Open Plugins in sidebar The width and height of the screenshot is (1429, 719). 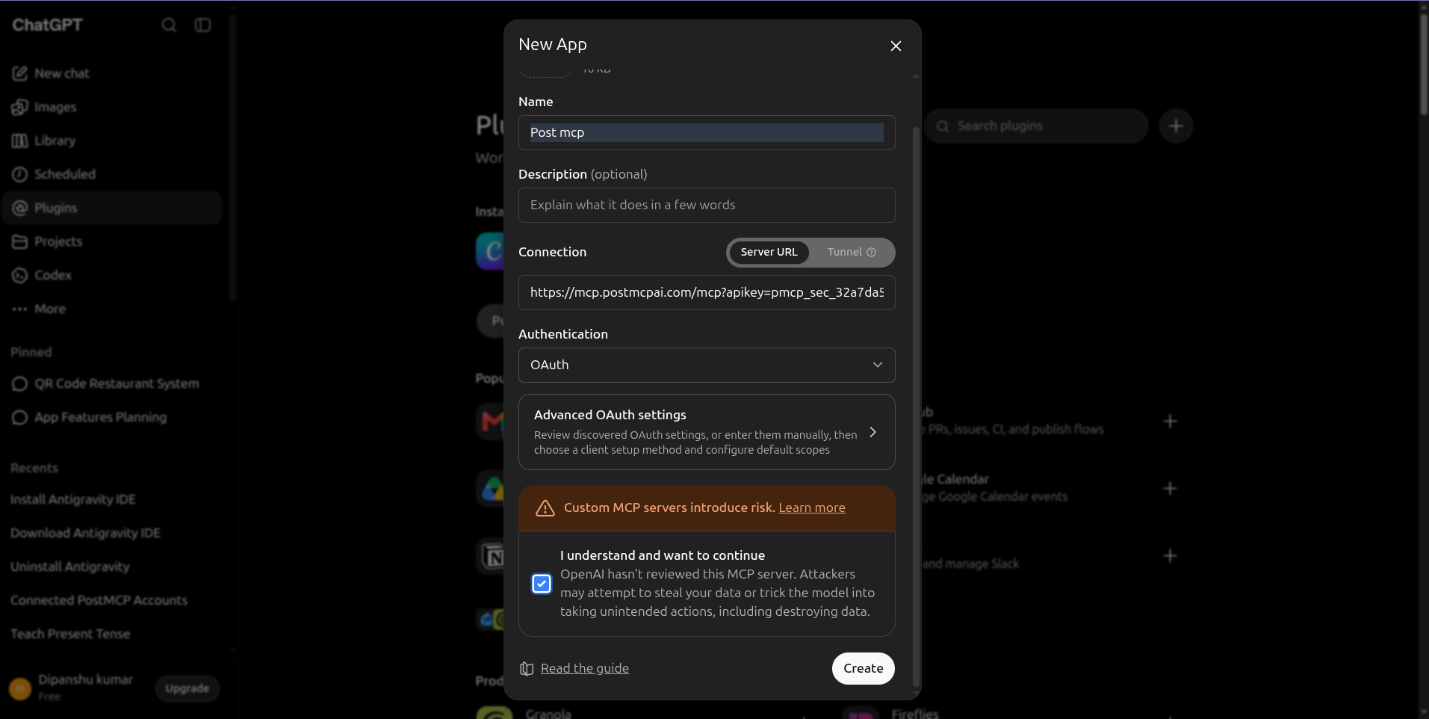pos(112,208)
